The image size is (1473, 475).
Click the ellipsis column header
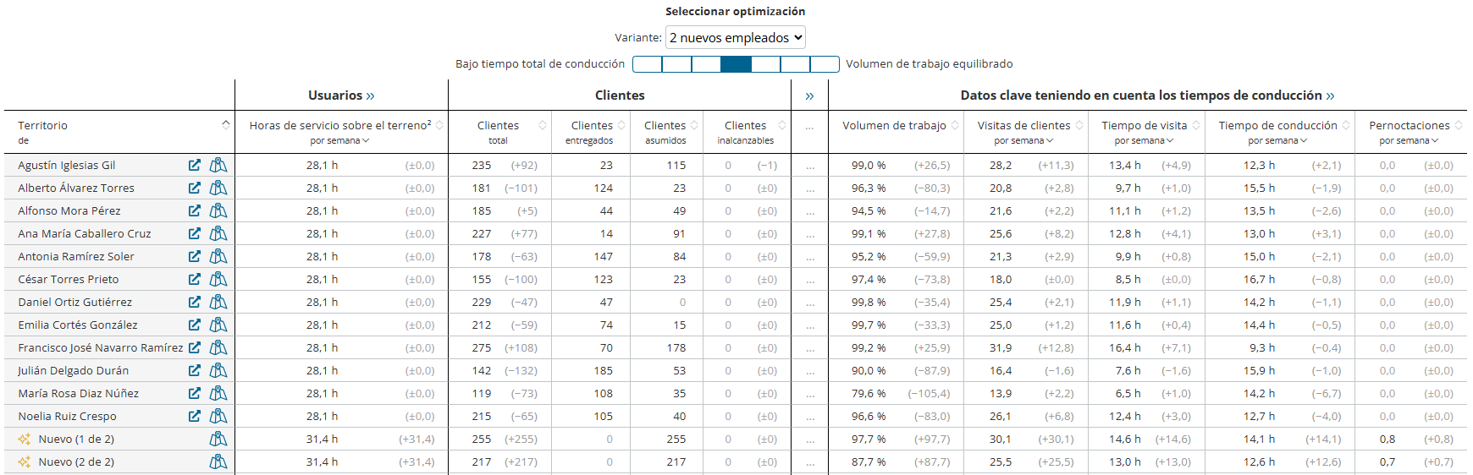pos(809,126)
